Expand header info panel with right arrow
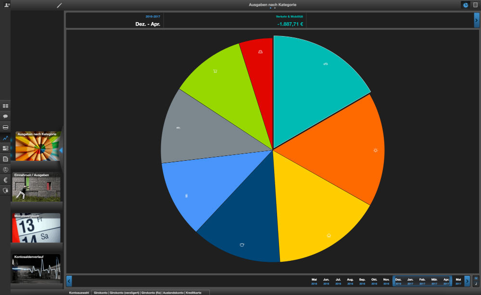The image size is (481, 295). coord(476,20)
